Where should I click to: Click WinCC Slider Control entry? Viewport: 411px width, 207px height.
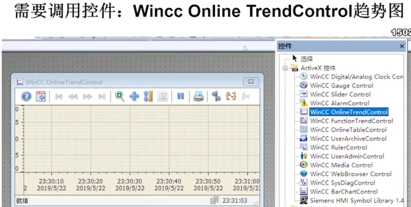(x=340, y=94)
